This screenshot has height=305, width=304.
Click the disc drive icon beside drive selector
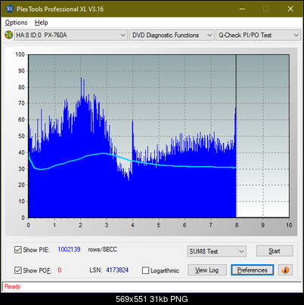[x=8, y=35]
